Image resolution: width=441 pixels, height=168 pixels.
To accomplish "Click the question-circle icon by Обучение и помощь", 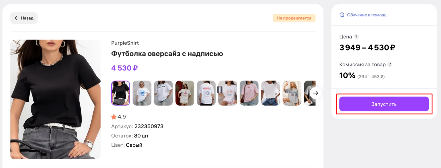I will tap(342, 15).
